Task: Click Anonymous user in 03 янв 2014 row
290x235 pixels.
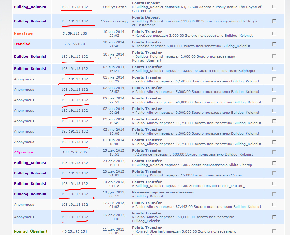Action: 24,79
